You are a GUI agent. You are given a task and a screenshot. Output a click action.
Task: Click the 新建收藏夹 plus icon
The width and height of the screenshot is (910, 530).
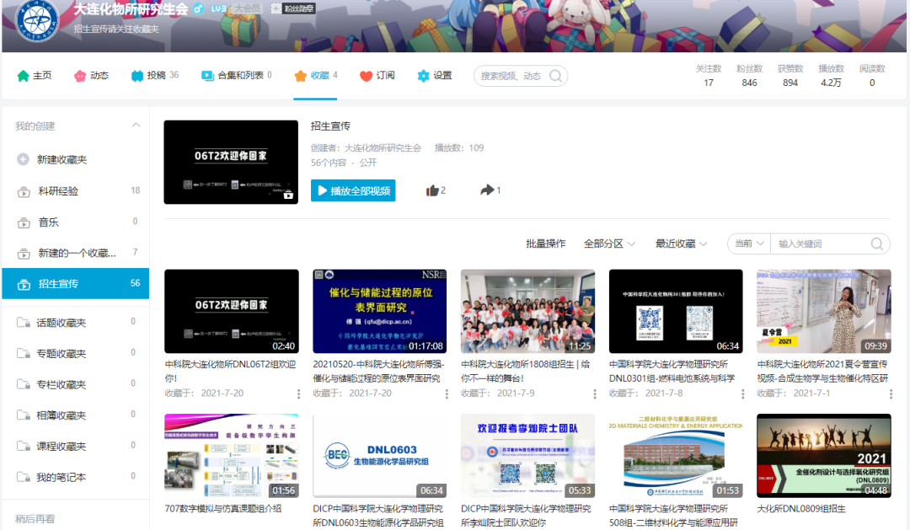click(x=24, y=159)
